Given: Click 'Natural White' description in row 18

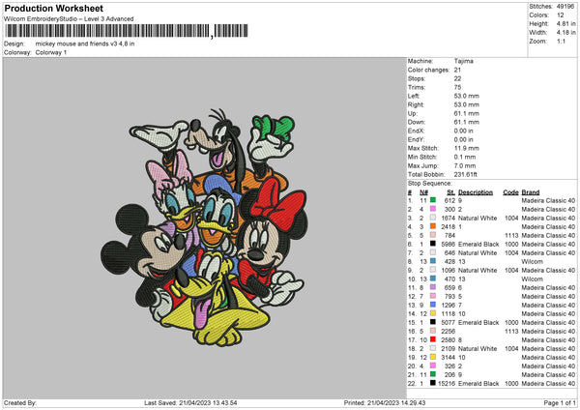Looking at the screenshot, I should pos(478,348).
